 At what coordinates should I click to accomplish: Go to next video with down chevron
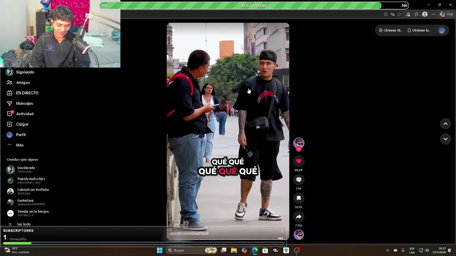click(x=445, y=139)
